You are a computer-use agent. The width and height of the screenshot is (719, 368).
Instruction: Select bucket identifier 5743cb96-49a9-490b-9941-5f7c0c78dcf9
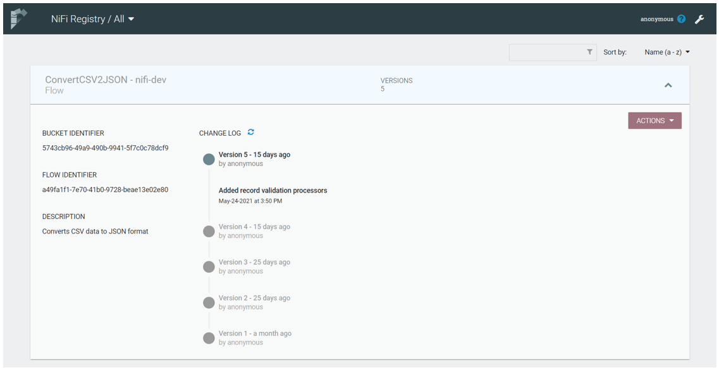coord(106,148)
